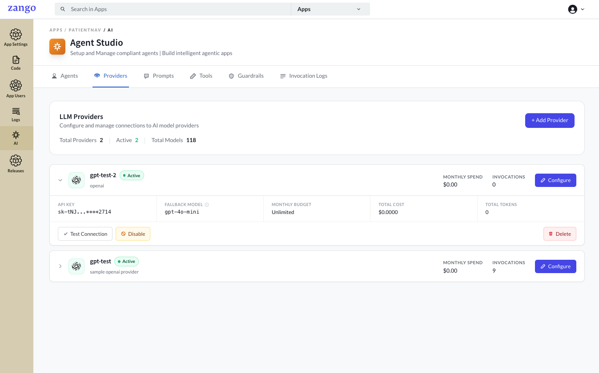
Task: Click the PATIENTNAV breadcrumb link
Action: (85, 30)
